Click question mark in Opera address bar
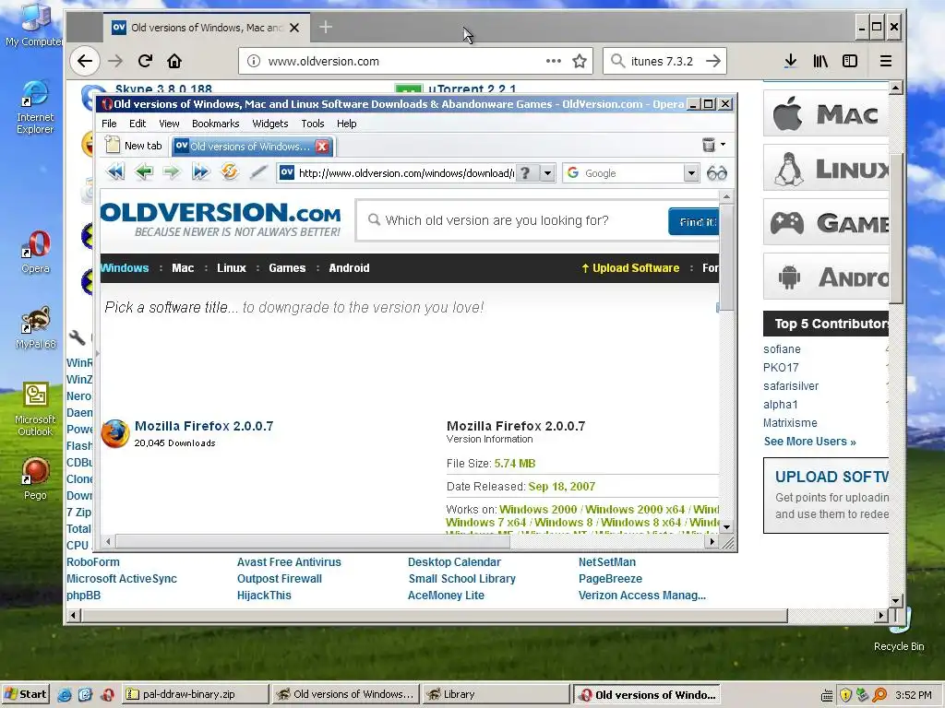This screenshot has height=708, width=945. (x=525, y=173)
